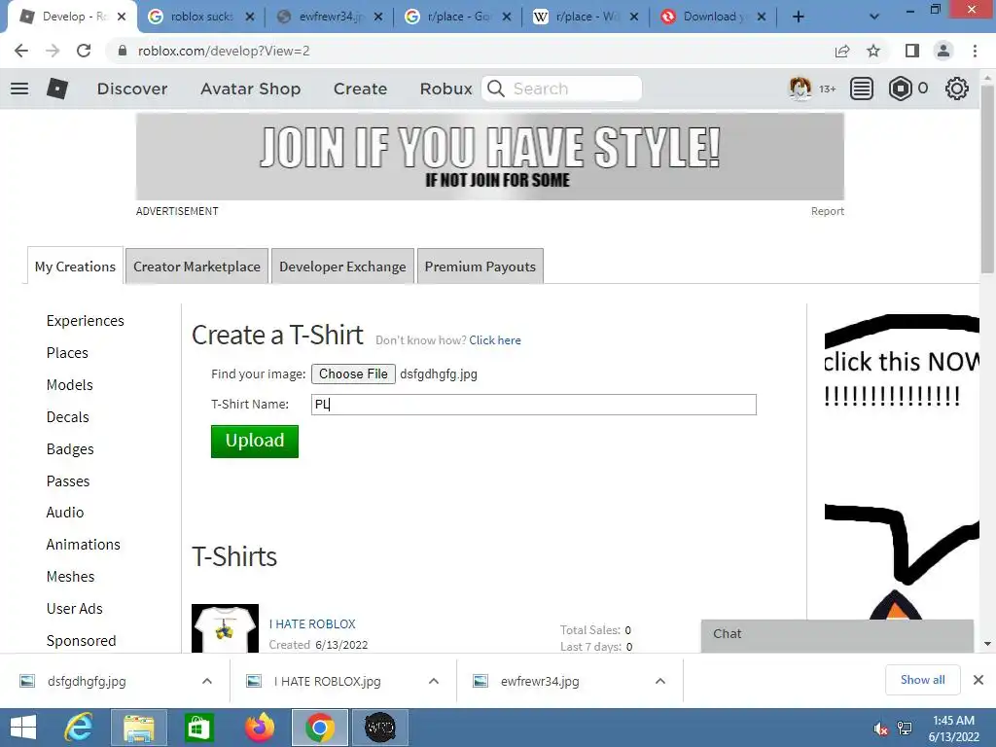Select Badges in the creations sidebar

(70, 449)
